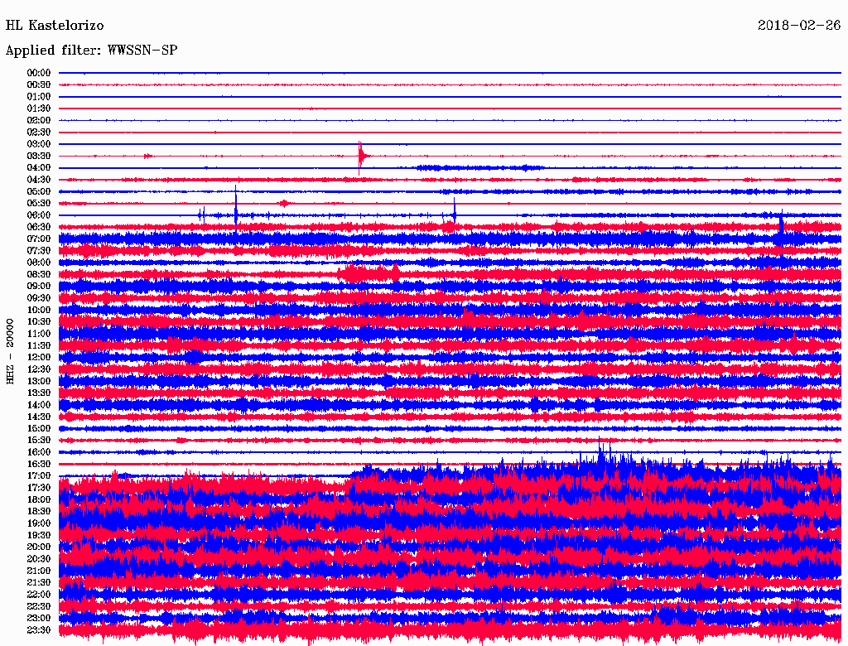This screenshot has height=646, width=848.
Task: Click the '19:30' time label
Action: [38, 535]
